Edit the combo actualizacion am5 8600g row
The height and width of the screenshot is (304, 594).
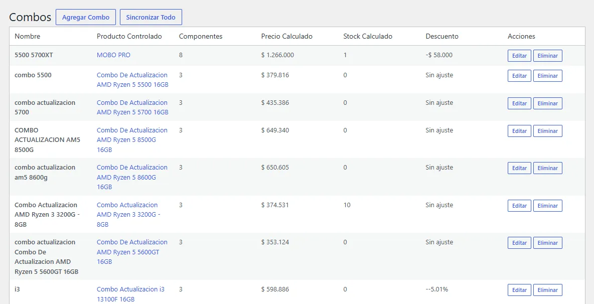click(x=519, y=168)
